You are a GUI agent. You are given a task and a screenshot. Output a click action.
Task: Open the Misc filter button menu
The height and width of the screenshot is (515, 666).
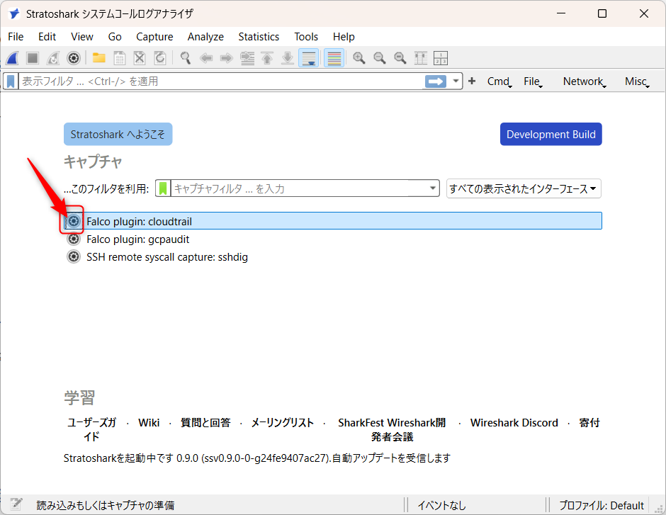(x=637, y=81)
